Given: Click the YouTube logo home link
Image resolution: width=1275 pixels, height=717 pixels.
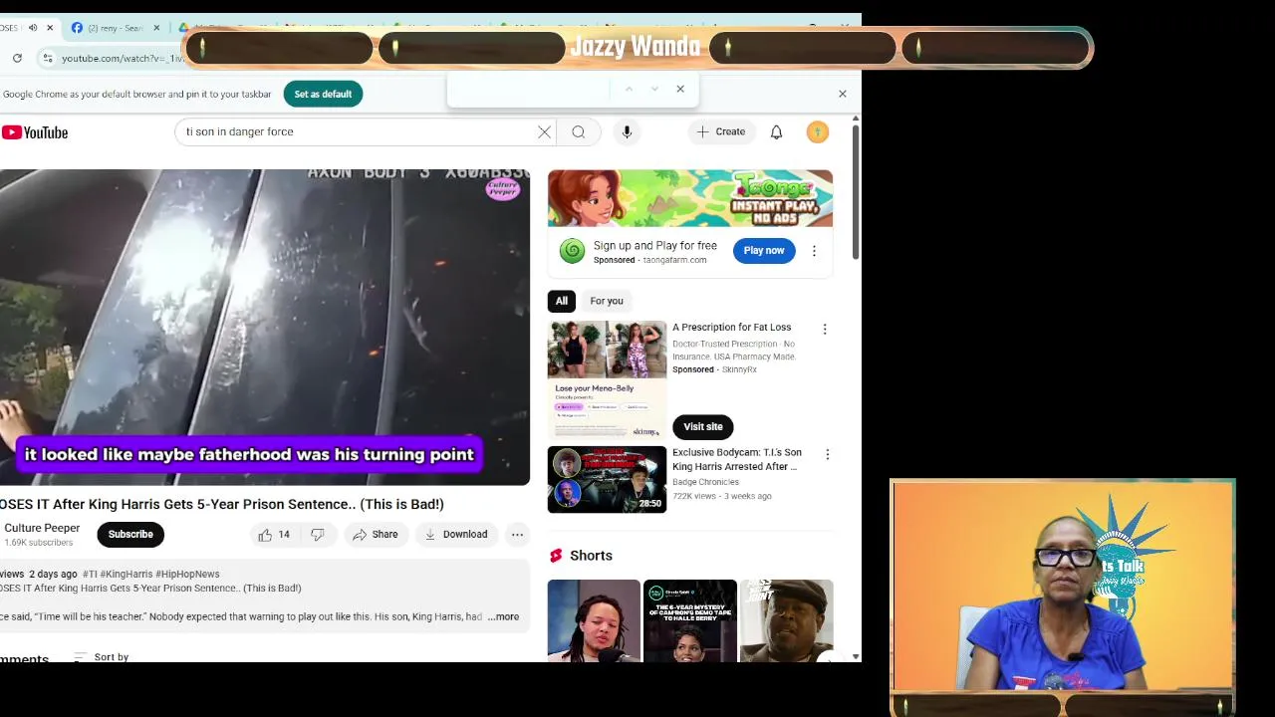Looking at the screenshot, I should [x=35, y=132].
